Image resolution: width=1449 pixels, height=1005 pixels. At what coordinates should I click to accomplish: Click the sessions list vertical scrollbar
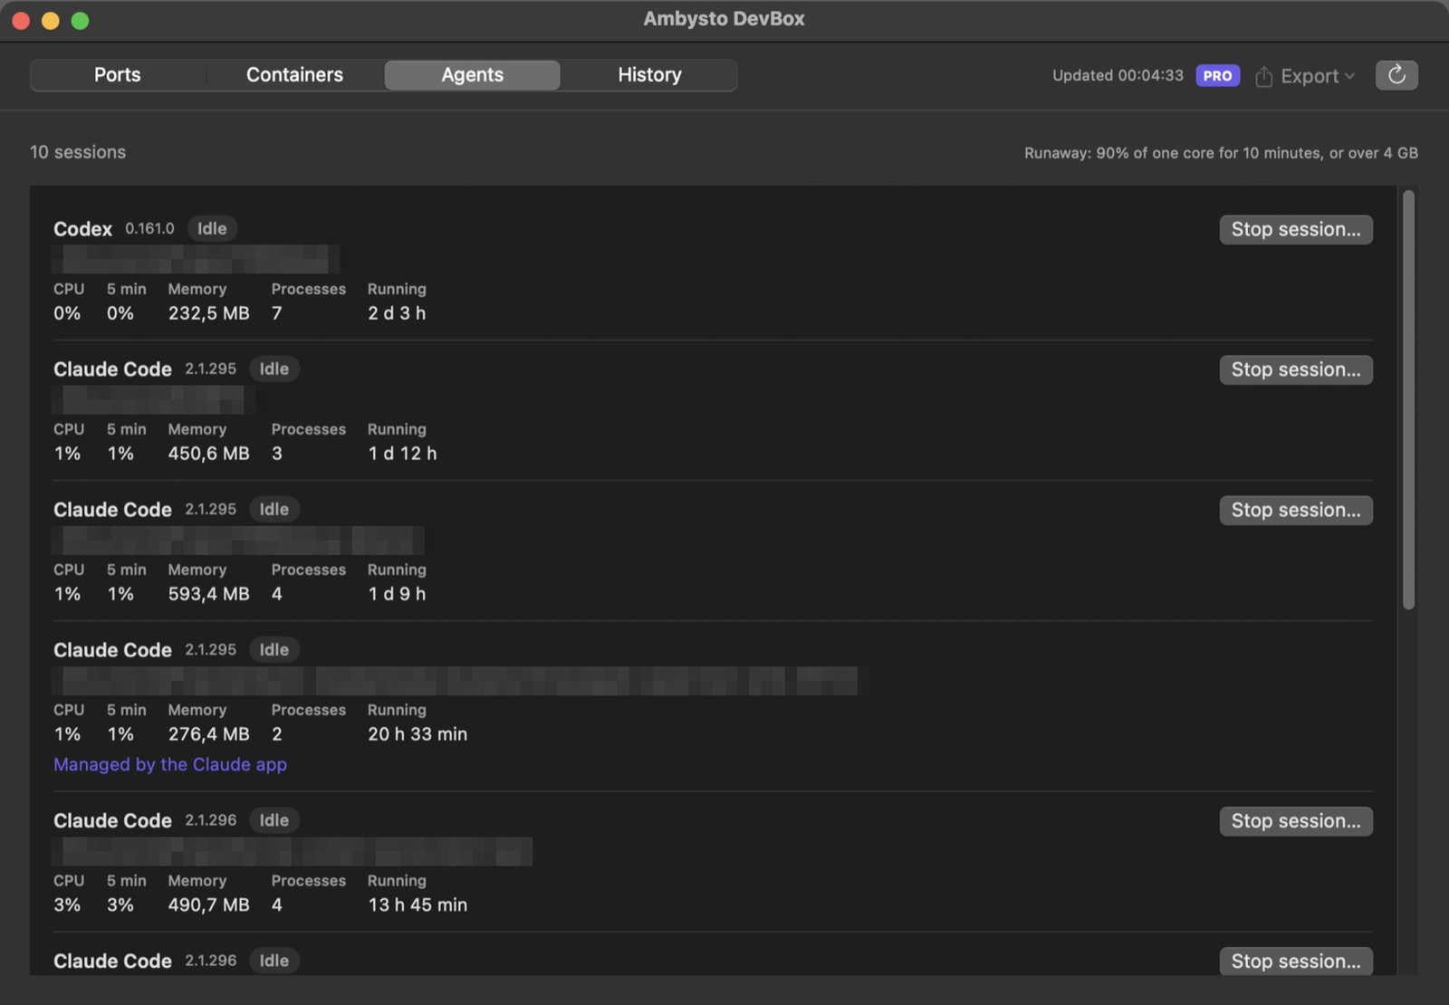point(1408,399)
